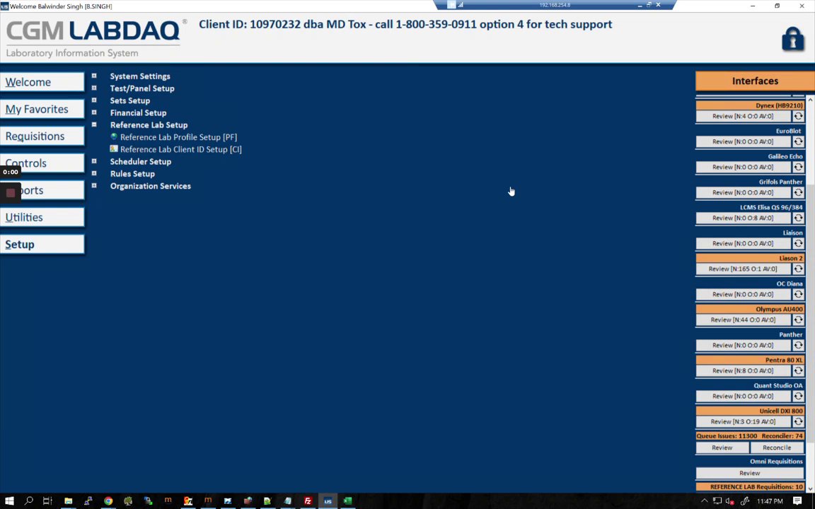Click the Reference Lab Client ID Setup icon
Screen dimensions: 815x509
pos(114,149)
